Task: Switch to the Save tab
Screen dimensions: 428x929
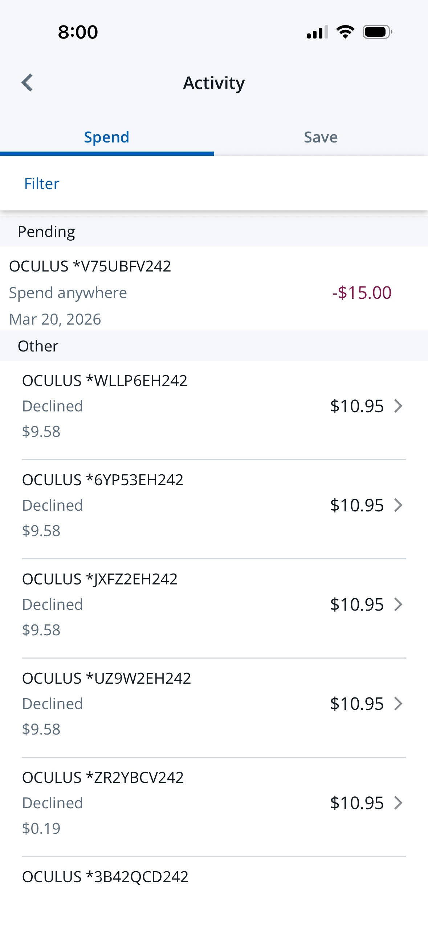Action: tap(321, 137)
